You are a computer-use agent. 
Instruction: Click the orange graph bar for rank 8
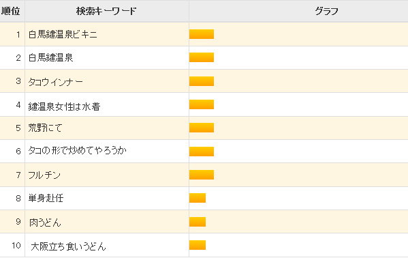tap(198, 198)
